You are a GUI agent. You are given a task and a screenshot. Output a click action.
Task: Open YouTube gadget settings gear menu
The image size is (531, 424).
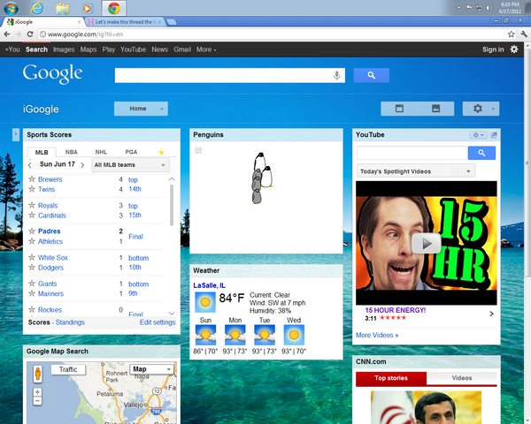pyautogui.click(x=478, y=135)
